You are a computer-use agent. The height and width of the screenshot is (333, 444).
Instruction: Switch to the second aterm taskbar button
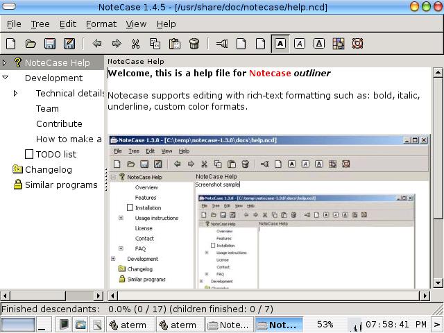pyautogui.click(x=180, y=325)
